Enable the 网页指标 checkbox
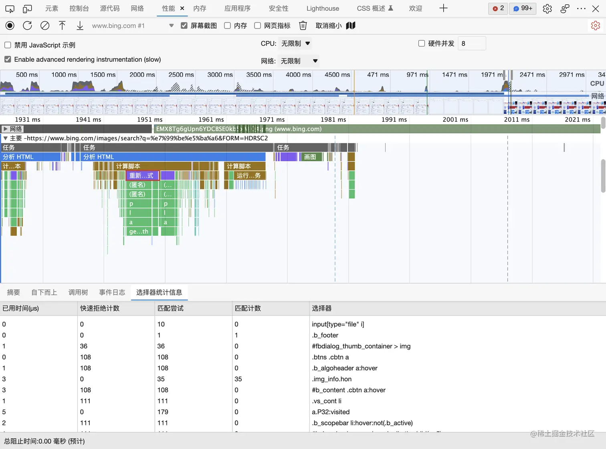Screen dimensions: 606x449 257,26
